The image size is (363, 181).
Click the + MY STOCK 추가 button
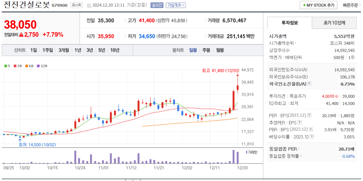click(x=318, y=5)
